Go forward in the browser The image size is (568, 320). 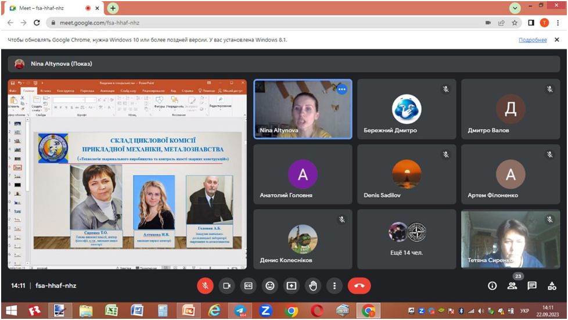pos(24,23)
